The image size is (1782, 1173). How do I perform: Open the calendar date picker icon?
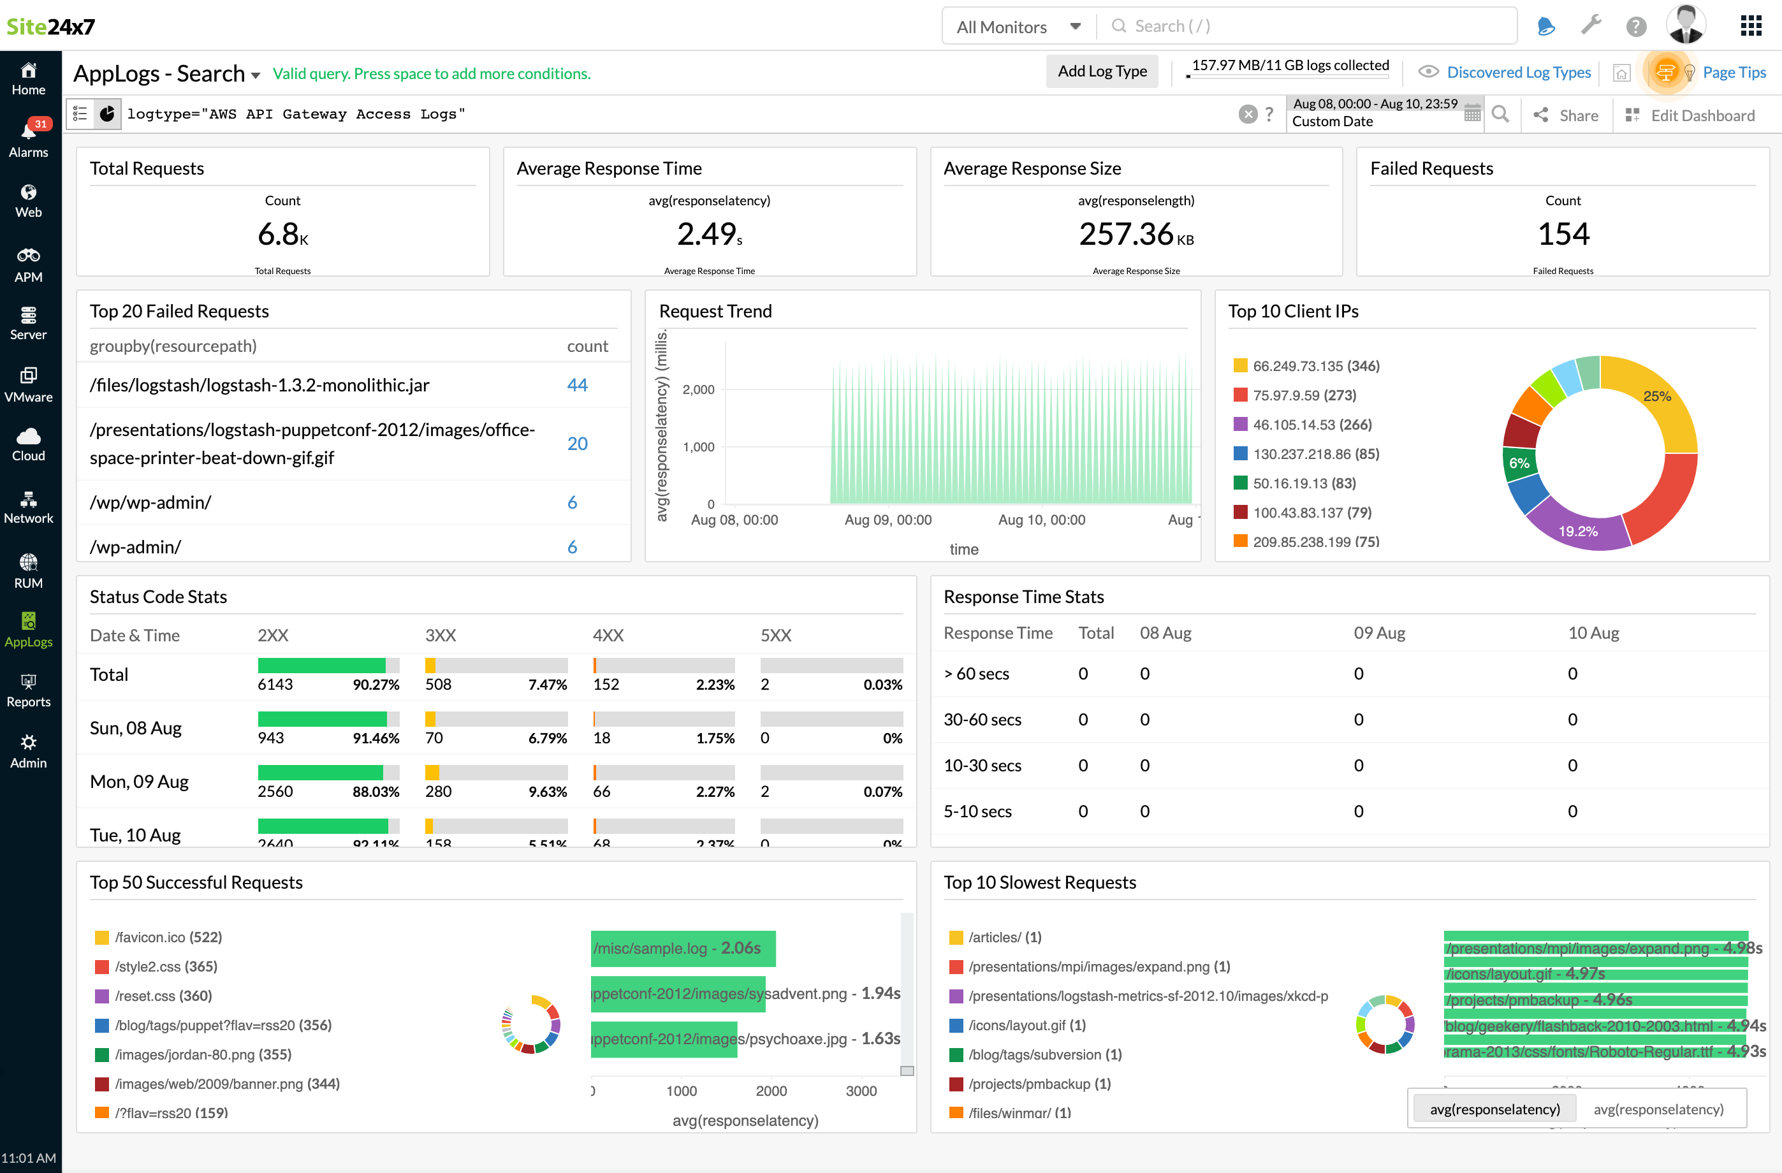coord(1472,113)
